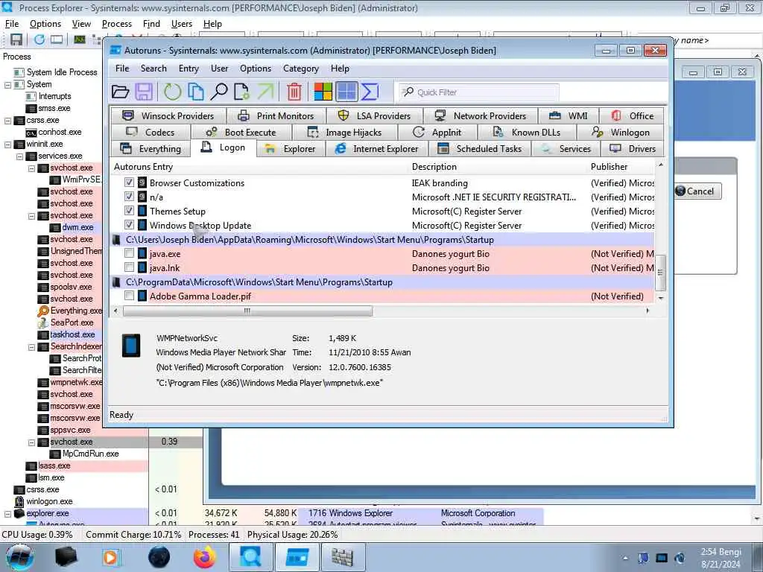Image resolution: width=763 pixels, height=572 pixels.
Task: Collapse the System process tree node
Action: coord(7,85)
